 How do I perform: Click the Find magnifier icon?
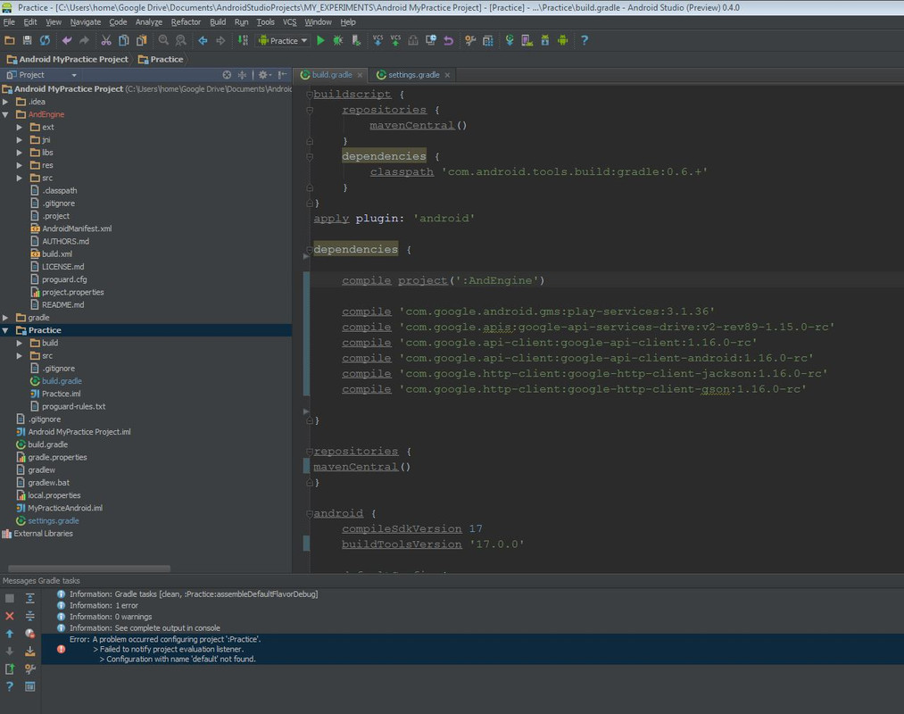[x=163, y=40]
